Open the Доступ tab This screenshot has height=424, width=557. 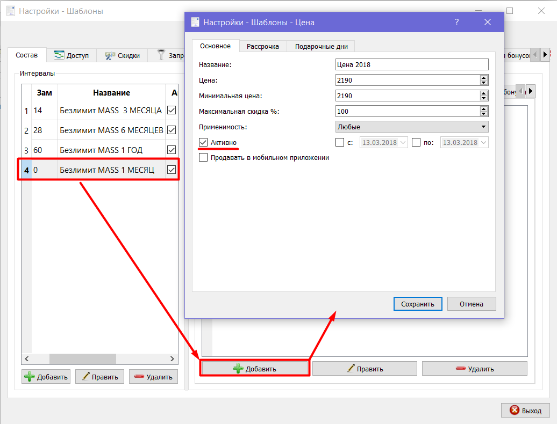pos(72,55)
